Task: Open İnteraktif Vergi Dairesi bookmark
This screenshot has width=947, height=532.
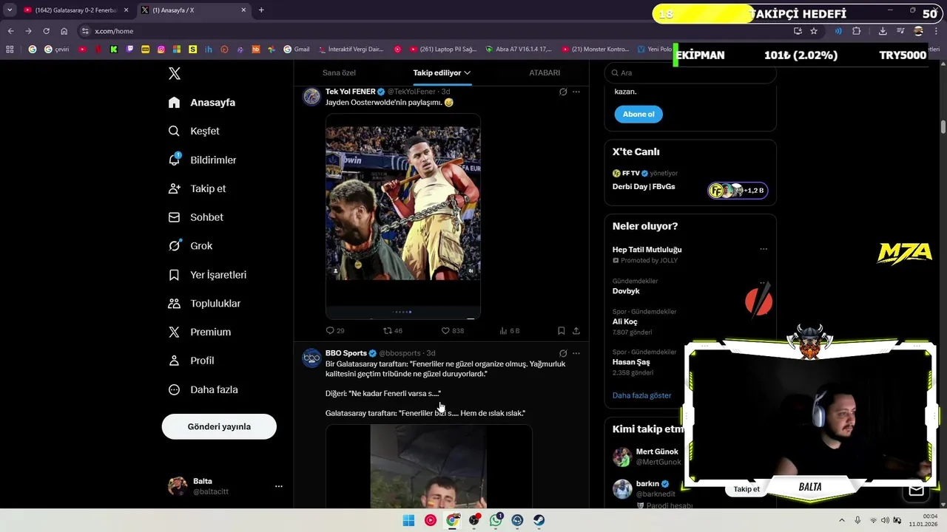Action: click(351, 50)
